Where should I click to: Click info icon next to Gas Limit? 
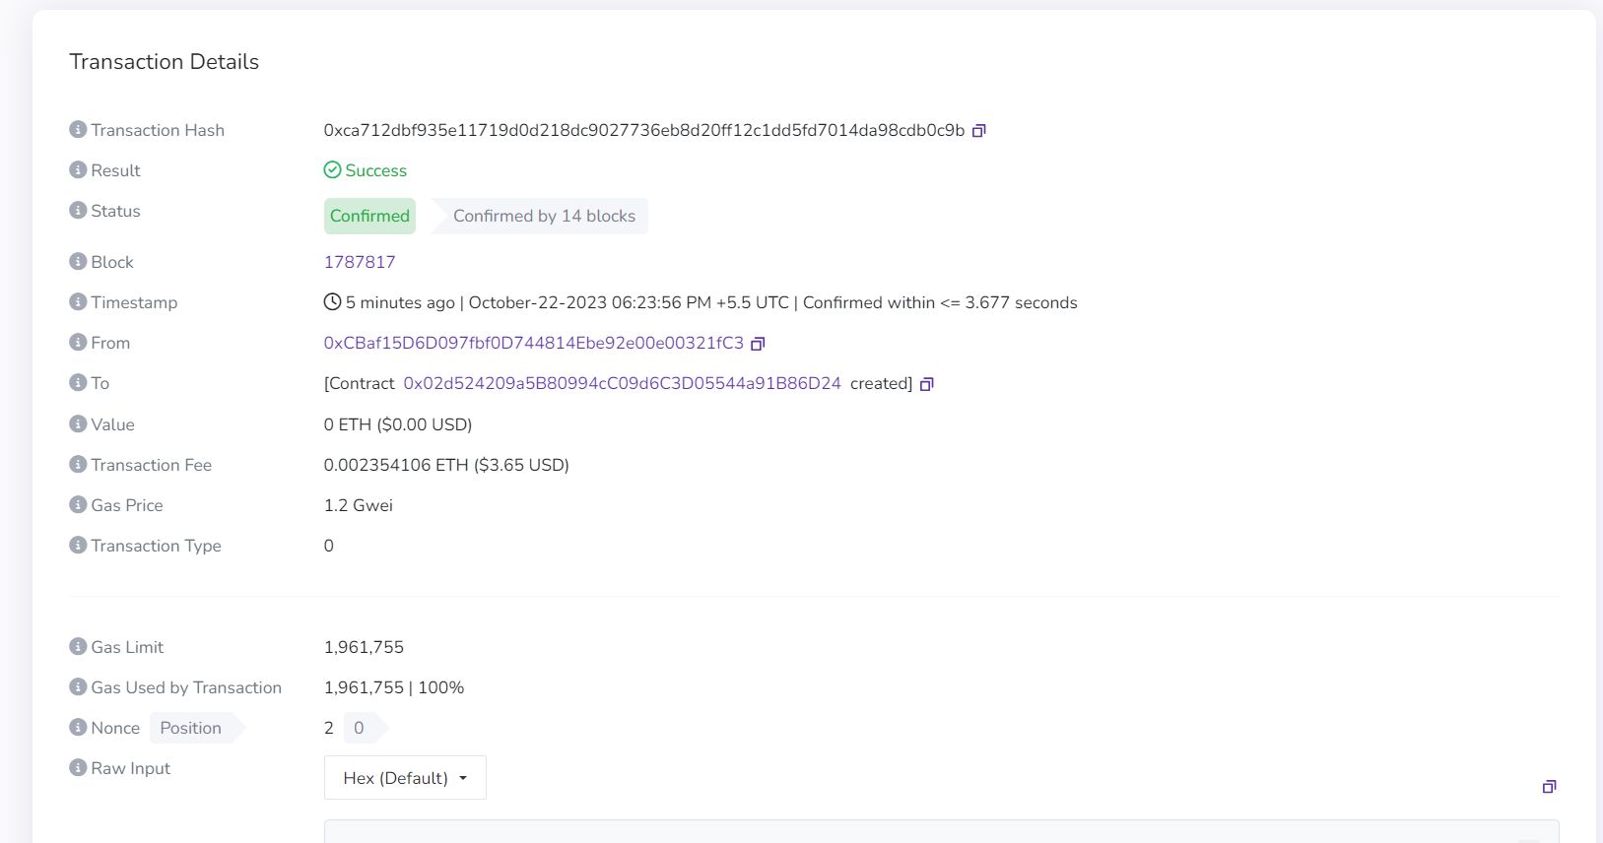point(78,646)
